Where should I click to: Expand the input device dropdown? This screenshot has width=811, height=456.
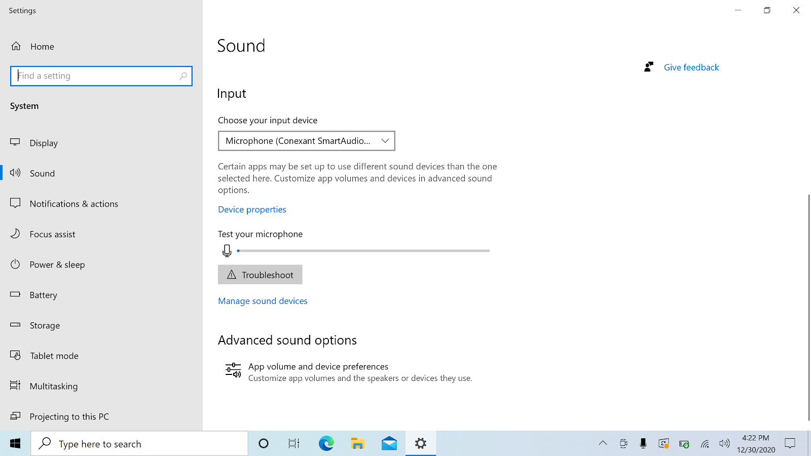307,141
